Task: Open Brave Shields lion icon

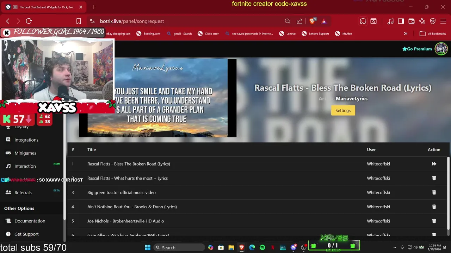Action: 312,21
